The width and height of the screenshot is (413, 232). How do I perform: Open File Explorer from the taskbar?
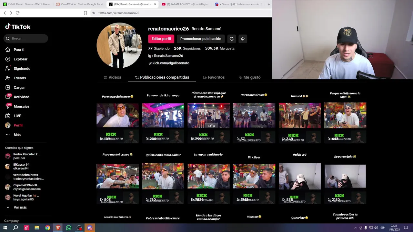point(37,228)
